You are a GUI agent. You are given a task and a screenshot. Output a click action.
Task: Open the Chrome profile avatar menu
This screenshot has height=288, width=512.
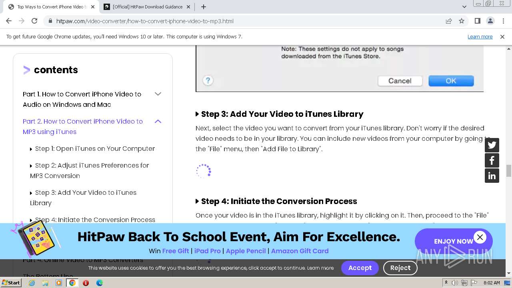tap(490, 21)
